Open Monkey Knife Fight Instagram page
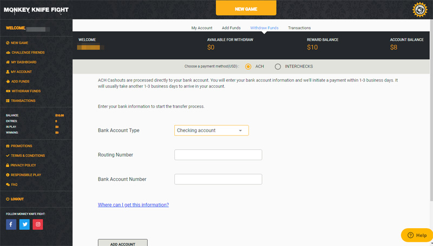This screenshot has width=433, height=246. (x=38, y=224)
